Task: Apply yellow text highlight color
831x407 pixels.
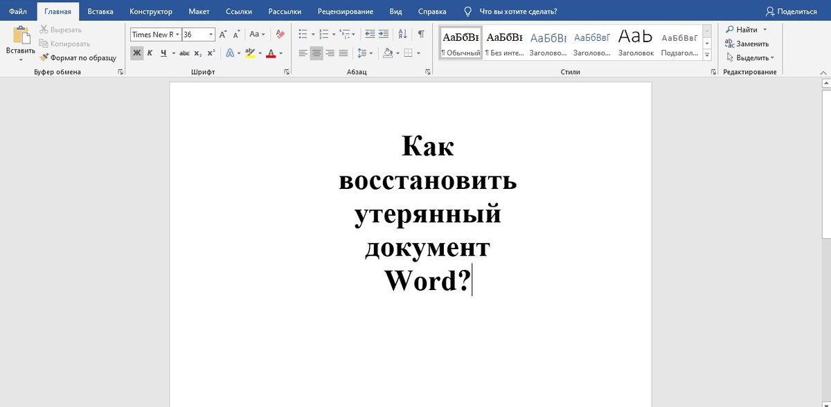Action: tap(250, 53)
